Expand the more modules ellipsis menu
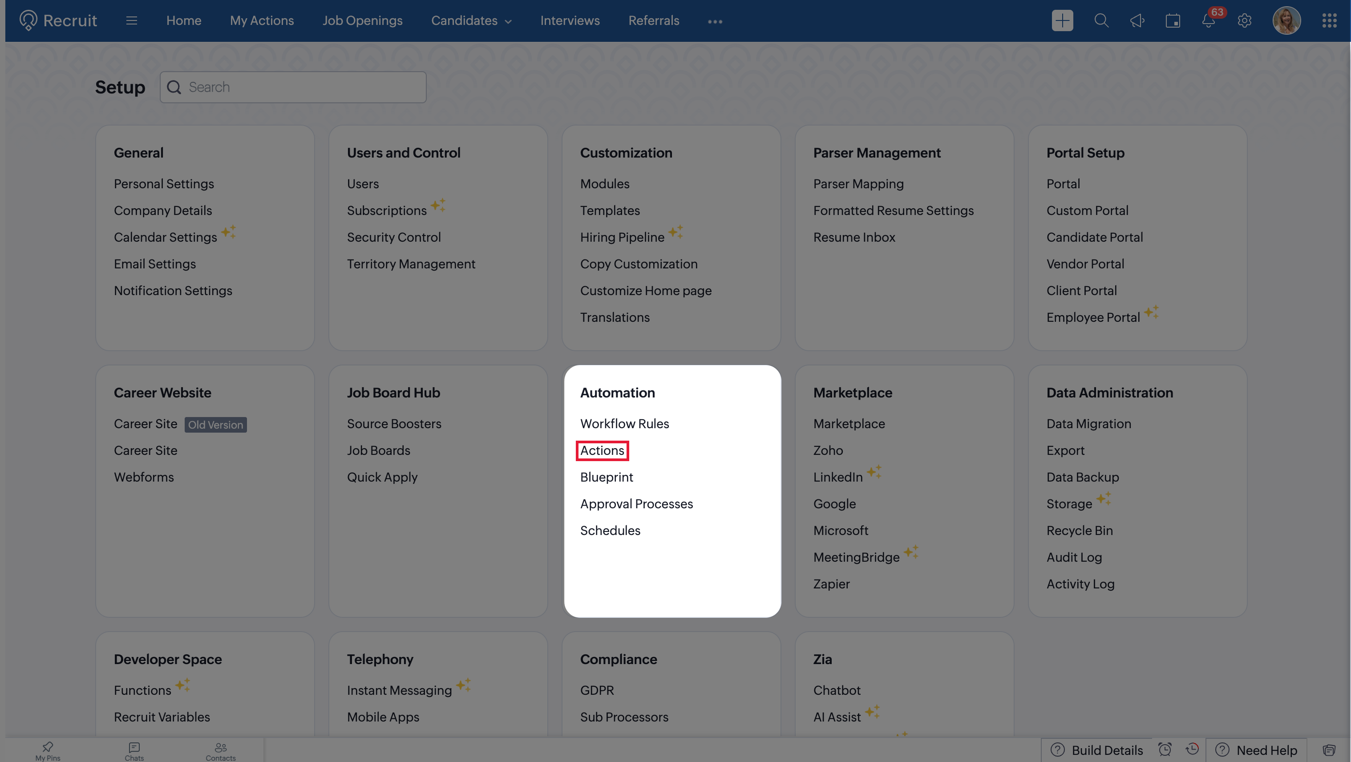1351x762 pixels. pyautogui.click(x=715, y=21)
